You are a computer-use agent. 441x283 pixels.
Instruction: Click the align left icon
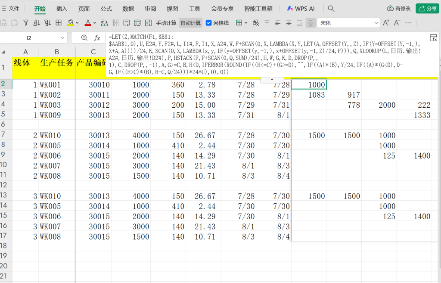pyautogui.click(x=278, y=23)
